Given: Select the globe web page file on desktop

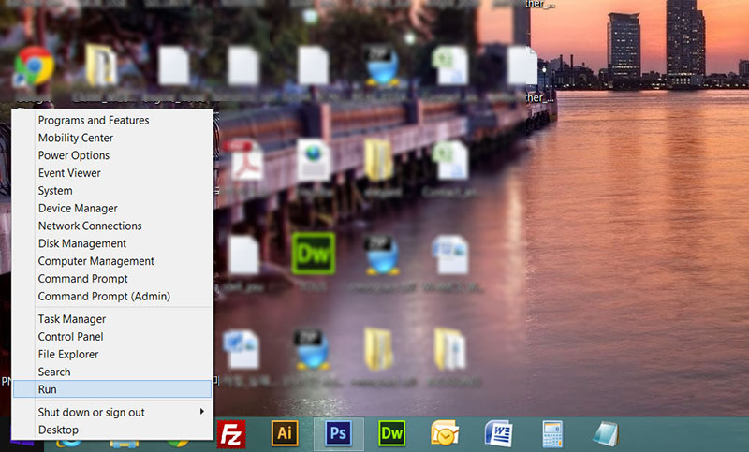Looking at the screenshot, I should pyautogui.click(x=314, y=160).
